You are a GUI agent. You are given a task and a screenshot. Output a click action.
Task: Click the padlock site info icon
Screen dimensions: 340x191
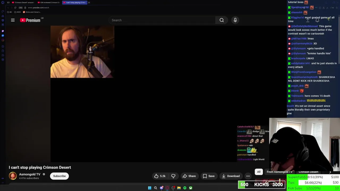(26, 8)
